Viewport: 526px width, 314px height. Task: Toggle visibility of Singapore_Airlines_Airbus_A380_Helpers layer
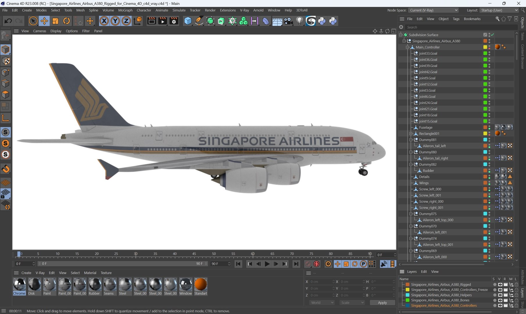tap(500, 295)
